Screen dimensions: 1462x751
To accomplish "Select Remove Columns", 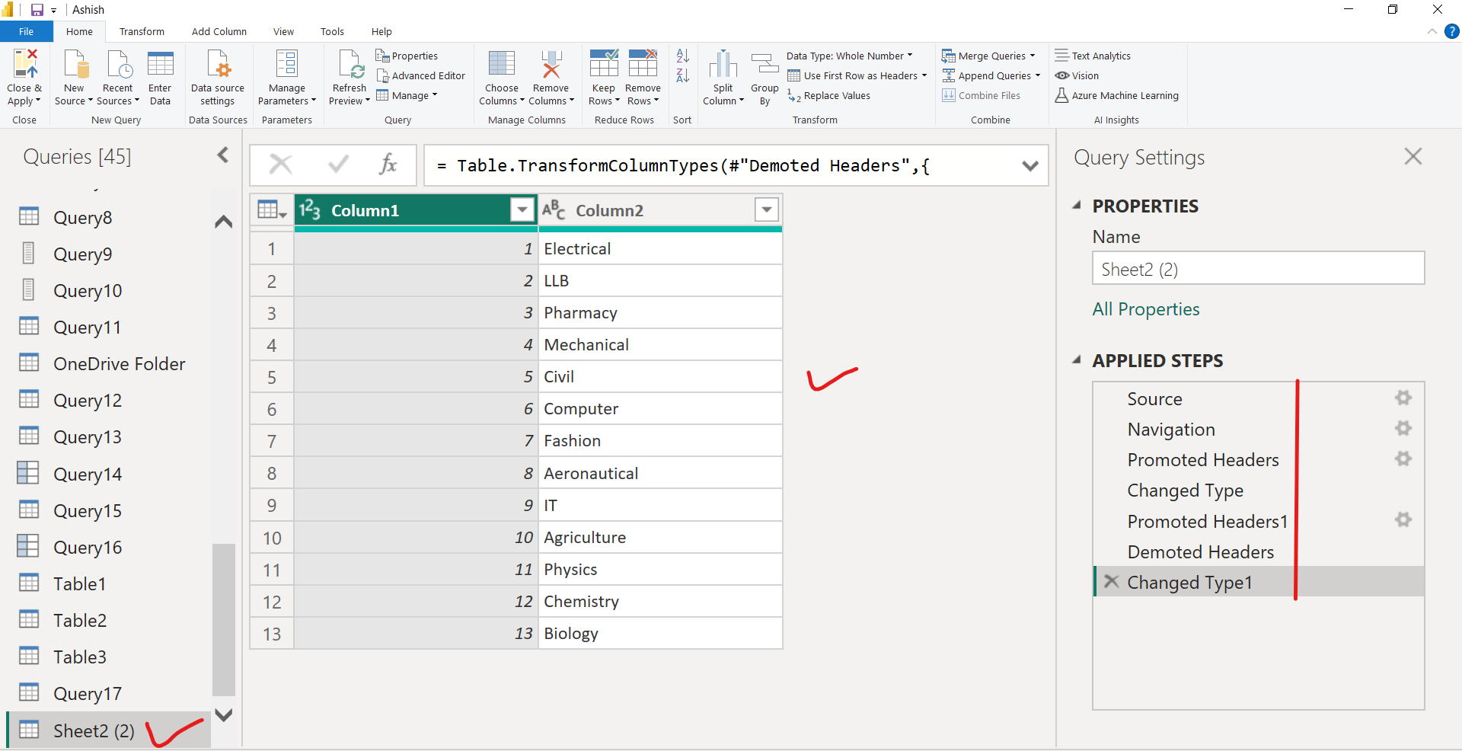I will tap(551, 76).
